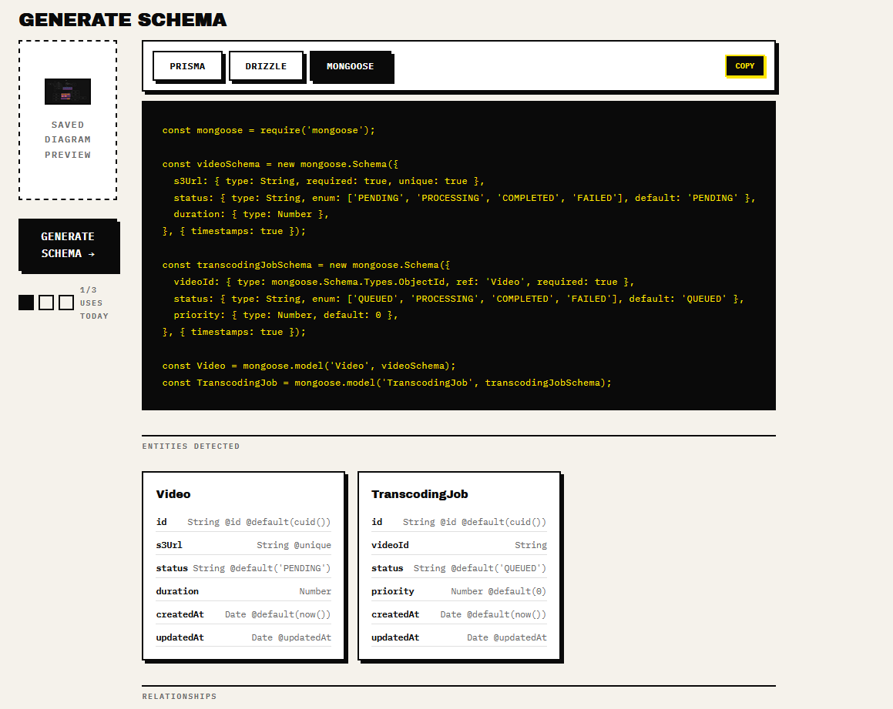Expand the ENTITIES DETECTED section header
Viewport: 893px width, 709px height.
click(190, 446)
